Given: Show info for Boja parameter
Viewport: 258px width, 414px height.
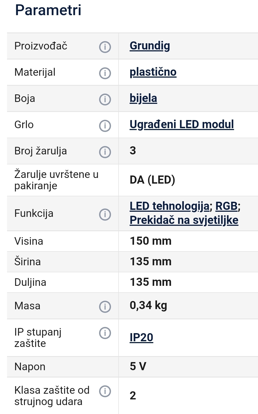Looking at the screenshot, I should [x=105, y=99].
